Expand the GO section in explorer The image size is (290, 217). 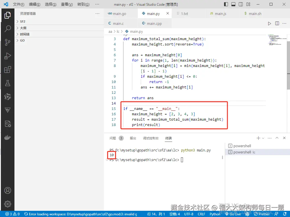pos(59,40)
